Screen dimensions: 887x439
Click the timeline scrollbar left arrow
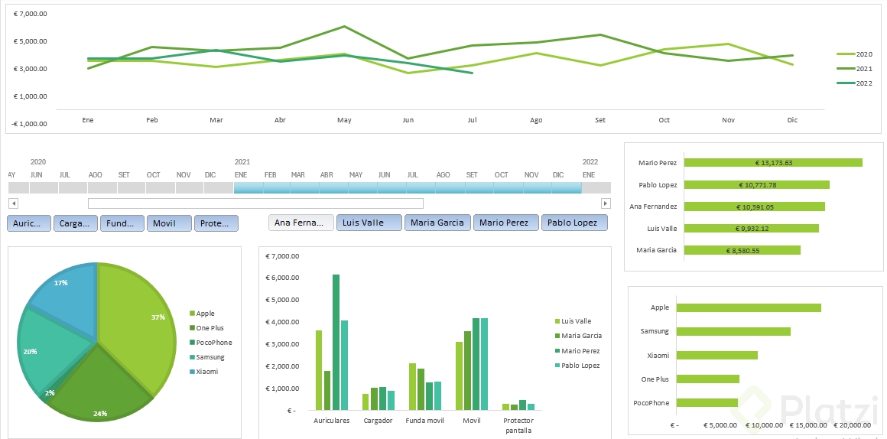(x=14, y=203)
